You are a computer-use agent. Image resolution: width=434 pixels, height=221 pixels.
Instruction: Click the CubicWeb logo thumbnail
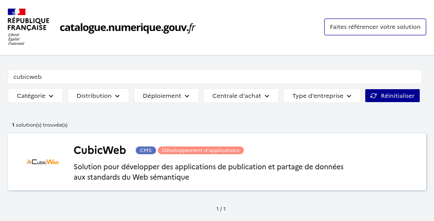[x=43, y=162]
